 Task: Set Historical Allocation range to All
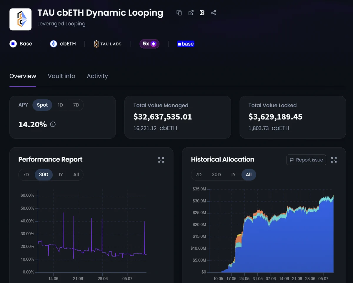(249, 175)
